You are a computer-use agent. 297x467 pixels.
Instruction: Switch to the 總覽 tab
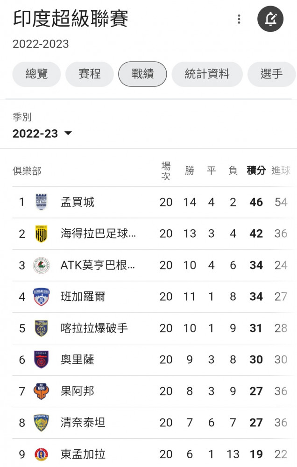click(36, 74)
